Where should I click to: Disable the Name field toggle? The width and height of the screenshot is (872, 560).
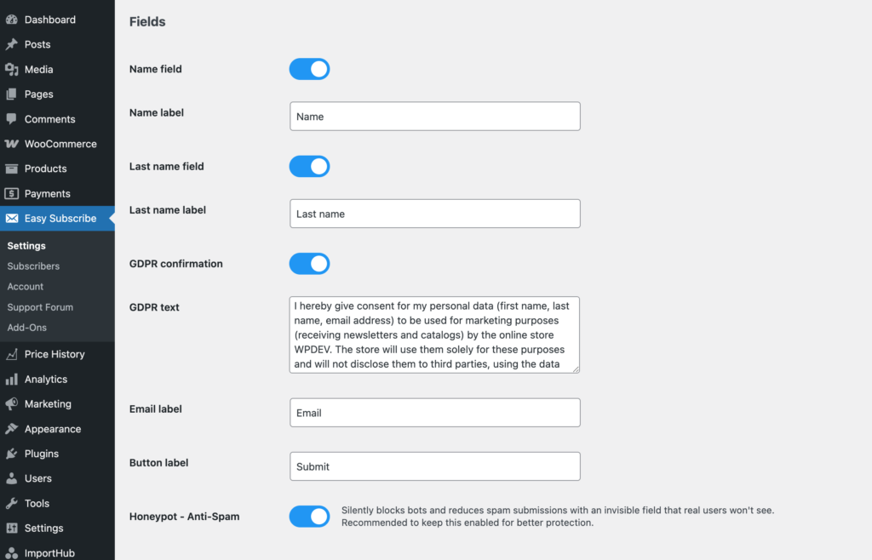(x=309, y=69)
